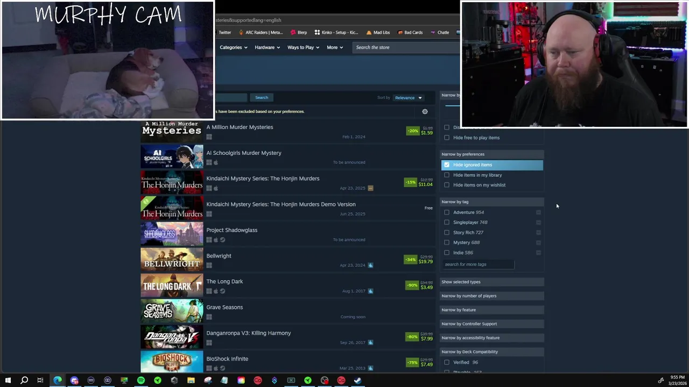Check the Indie tag filter
Screen dimensions: 689x387
447,253
